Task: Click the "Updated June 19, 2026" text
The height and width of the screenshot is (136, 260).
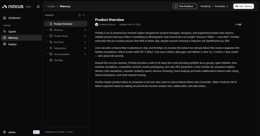Action: coord(130,24)
